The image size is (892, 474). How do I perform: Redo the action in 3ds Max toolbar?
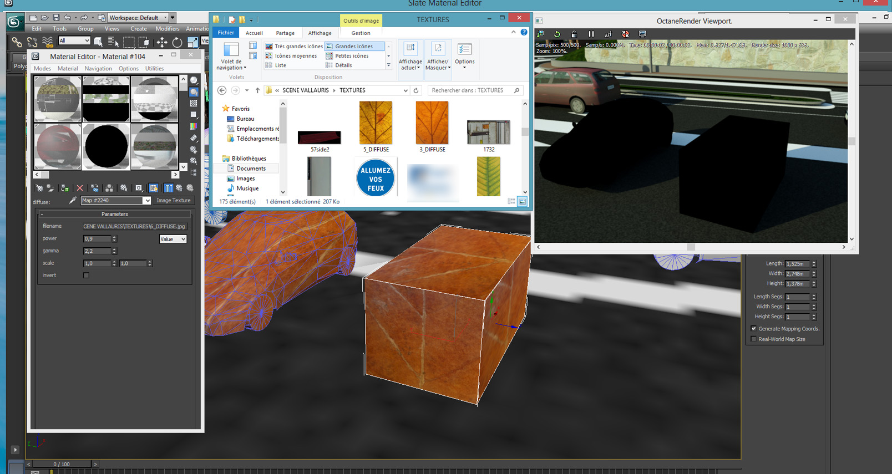(x=84, y=18)
